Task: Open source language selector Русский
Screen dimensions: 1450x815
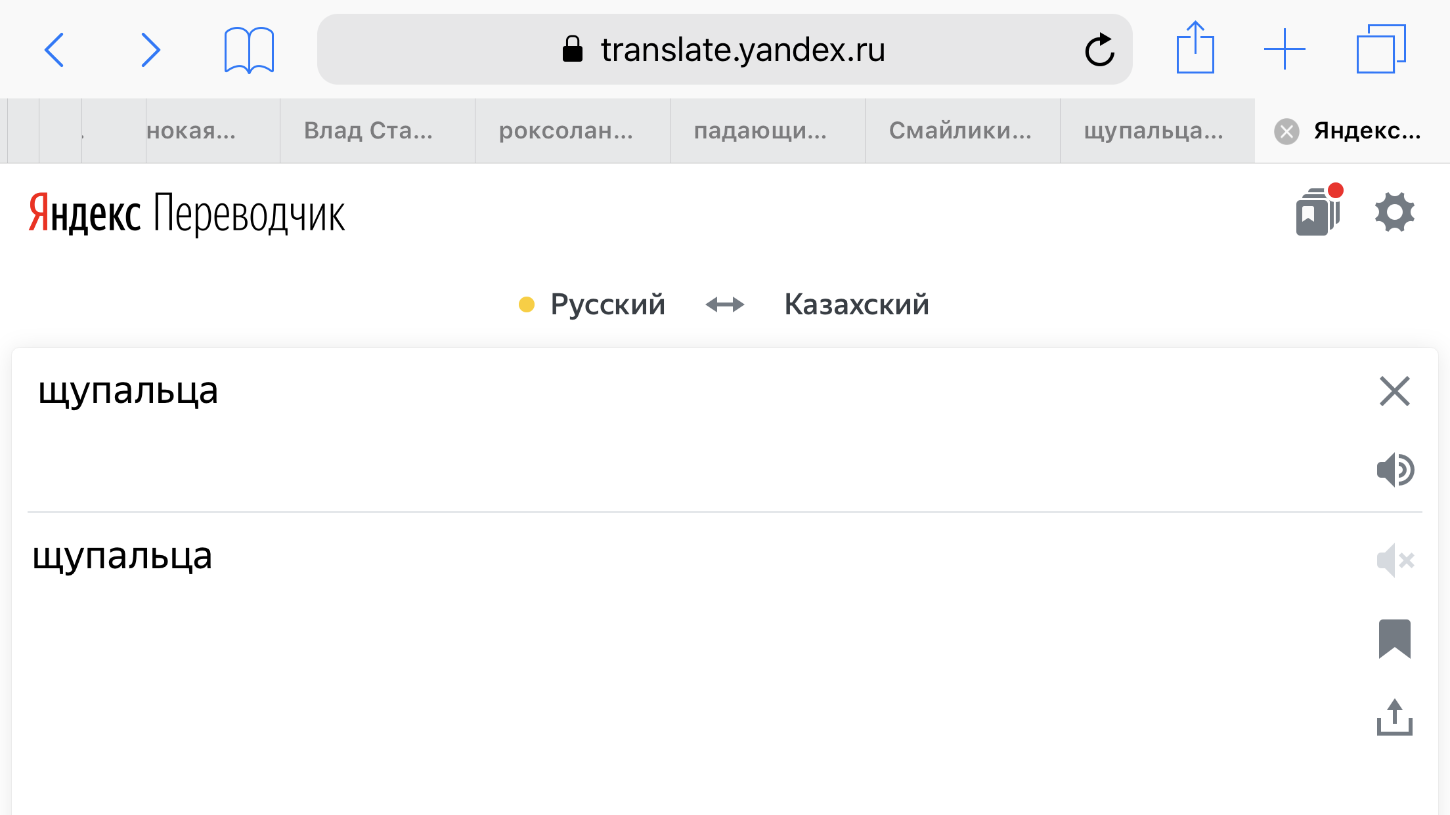Action: 607,304
